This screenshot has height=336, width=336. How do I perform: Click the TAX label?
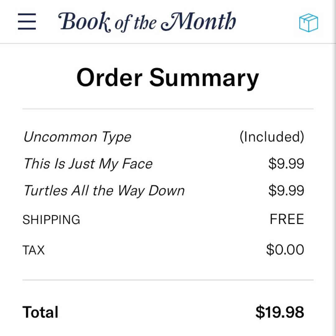pyautogui.click(x=34, y=250)
